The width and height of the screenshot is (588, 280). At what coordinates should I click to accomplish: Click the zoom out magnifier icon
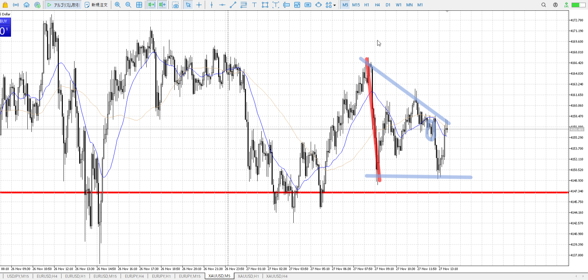click(128, 5)
